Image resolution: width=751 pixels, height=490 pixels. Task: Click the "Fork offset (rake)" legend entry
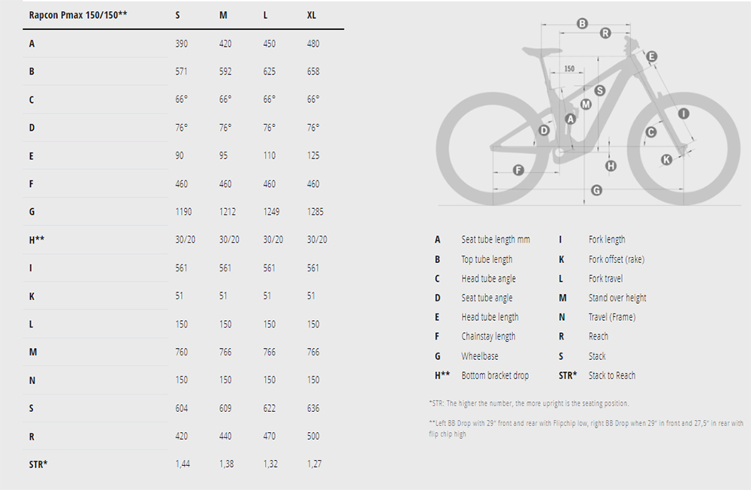click(616, 259)
